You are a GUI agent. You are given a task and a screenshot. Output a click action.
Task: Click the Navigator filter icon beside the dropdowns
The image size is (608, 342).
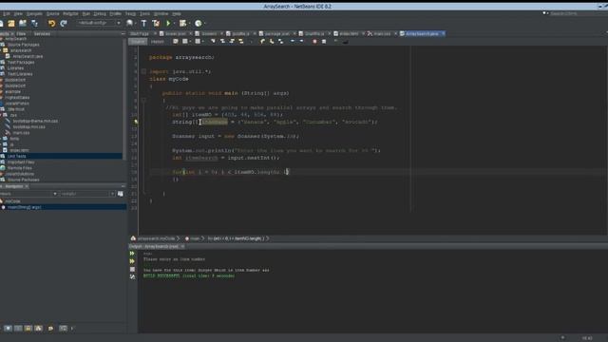tap(121, 194)
